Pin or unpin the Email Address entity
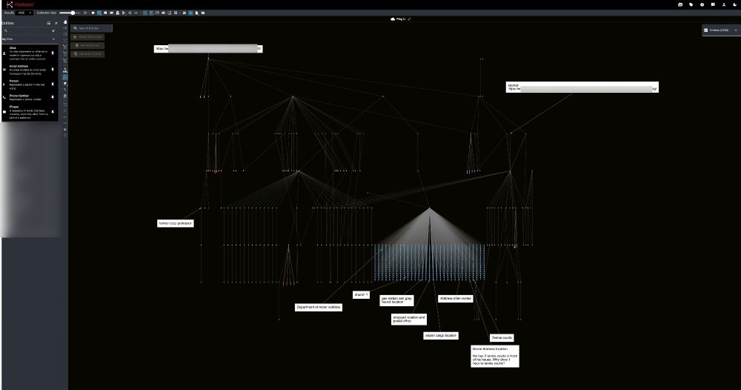 pyautogui.click(x=53, y=70)
